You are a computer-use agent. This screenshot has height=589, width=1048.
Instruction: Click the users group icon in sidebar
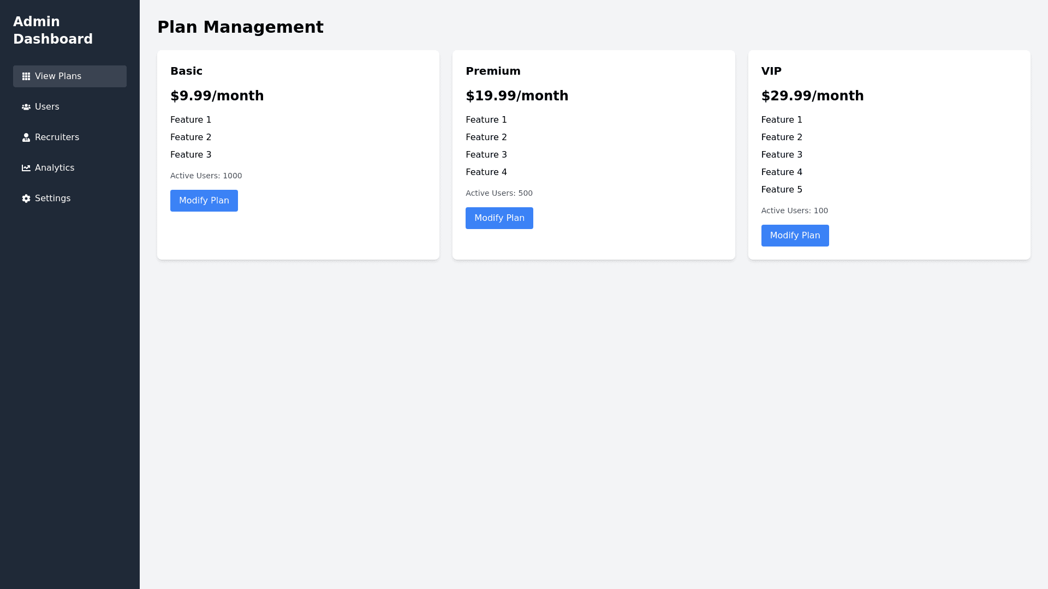coord(26,107)
